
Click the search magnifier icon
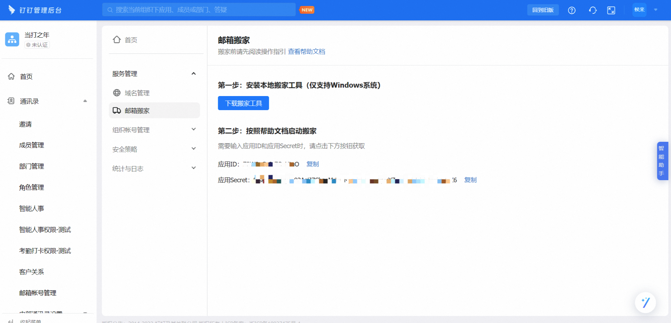coord(110,10)
